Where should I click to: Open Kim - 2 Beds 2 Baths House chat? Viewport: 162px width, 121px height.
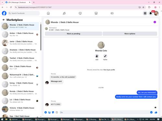20,68
